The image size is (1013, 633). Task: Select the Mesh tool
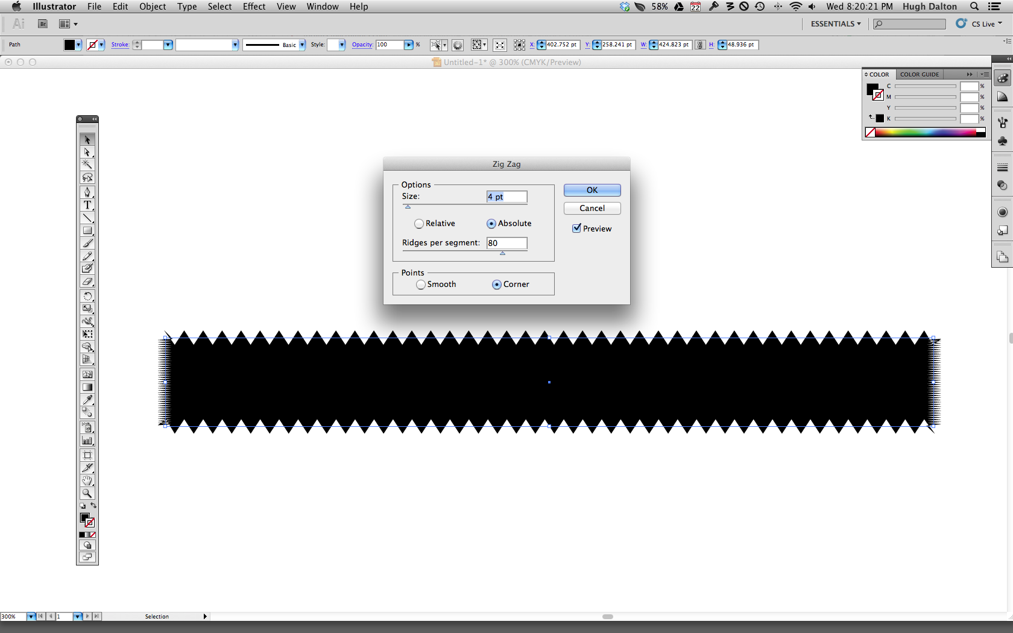coord(87,374)
